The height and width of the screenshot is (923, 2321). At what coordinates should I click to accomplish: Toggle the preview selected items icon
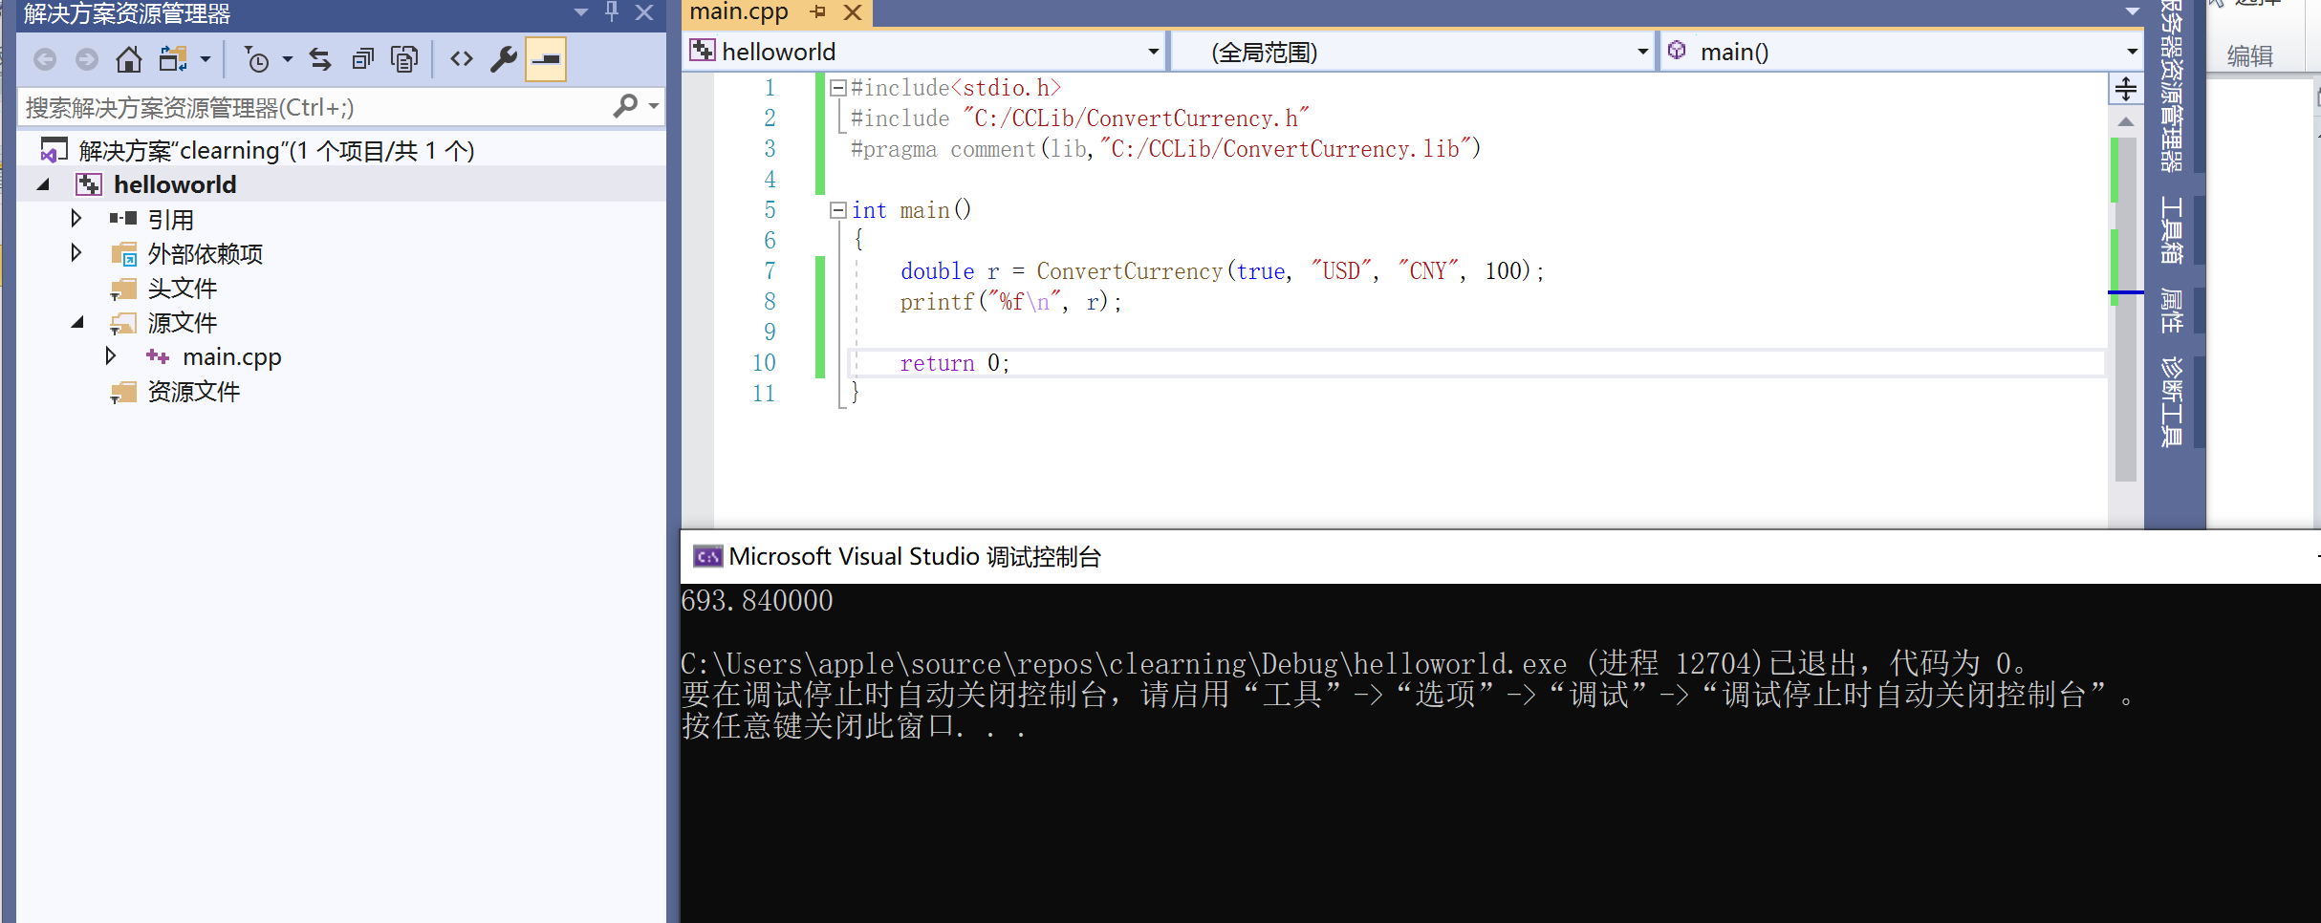(546, 58)
